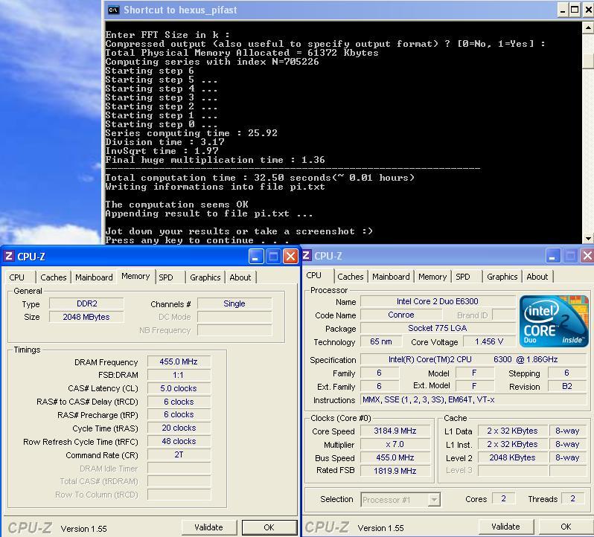Open Caches tab in right CPU-Z window
The height and width of the screenshot is (537, 594).
point(351,277)
